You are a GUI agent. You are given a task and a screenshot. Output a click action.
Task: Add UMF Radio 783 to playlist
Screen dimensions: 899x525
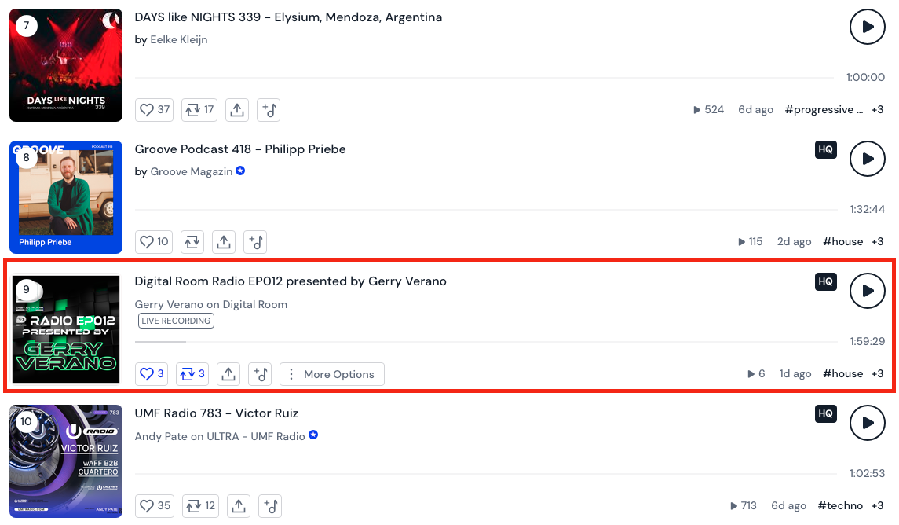pyautogui.click(x=270, y=505)
